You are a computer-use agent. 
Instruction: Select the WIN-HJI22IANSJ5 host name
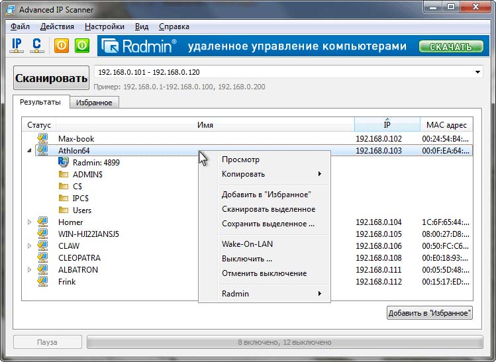click(x=89, y=234)
